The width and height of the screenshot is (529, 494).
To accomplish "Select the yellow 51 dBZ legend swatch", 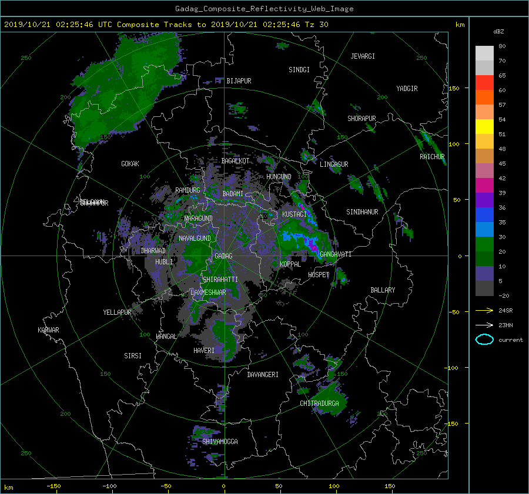I will [x=484, y=126].
